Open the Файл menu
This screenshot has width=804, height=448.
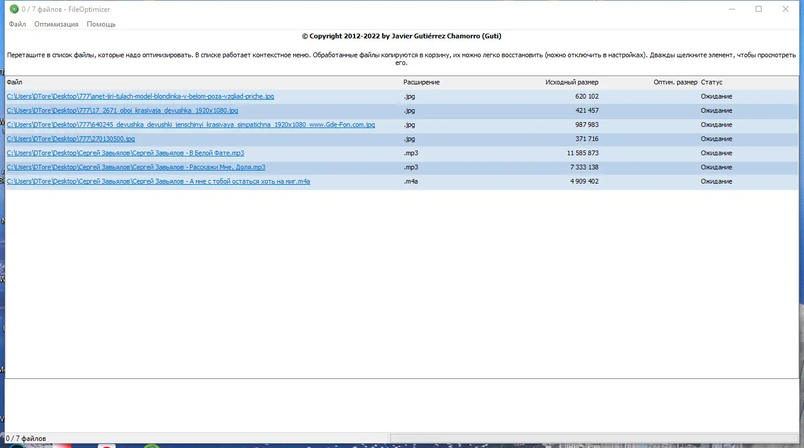pyautogui.click(x=17, y=24)
